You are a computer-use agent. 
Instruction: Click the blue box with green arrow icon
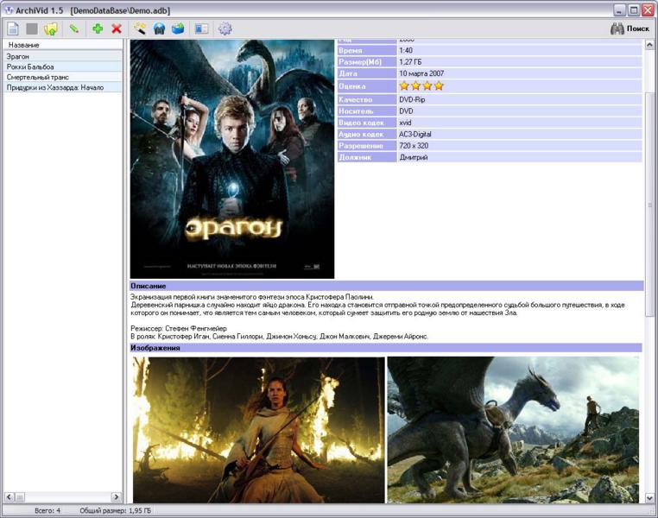[178, 28]
